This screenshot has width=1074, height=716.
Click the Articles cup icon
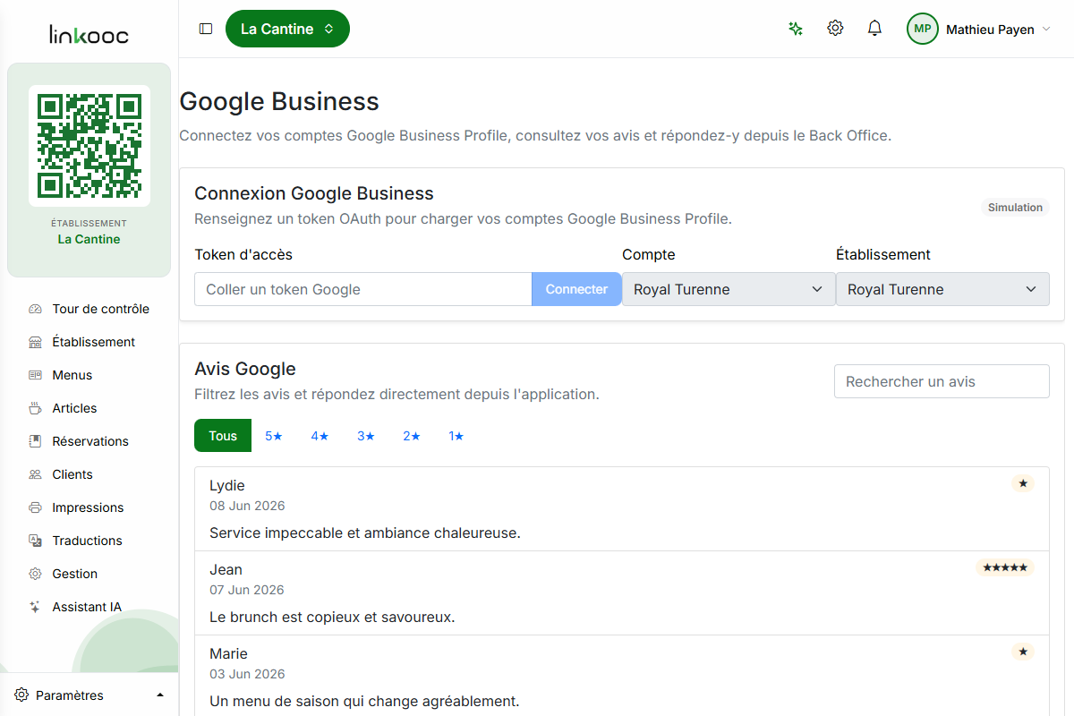coord(36,408)
